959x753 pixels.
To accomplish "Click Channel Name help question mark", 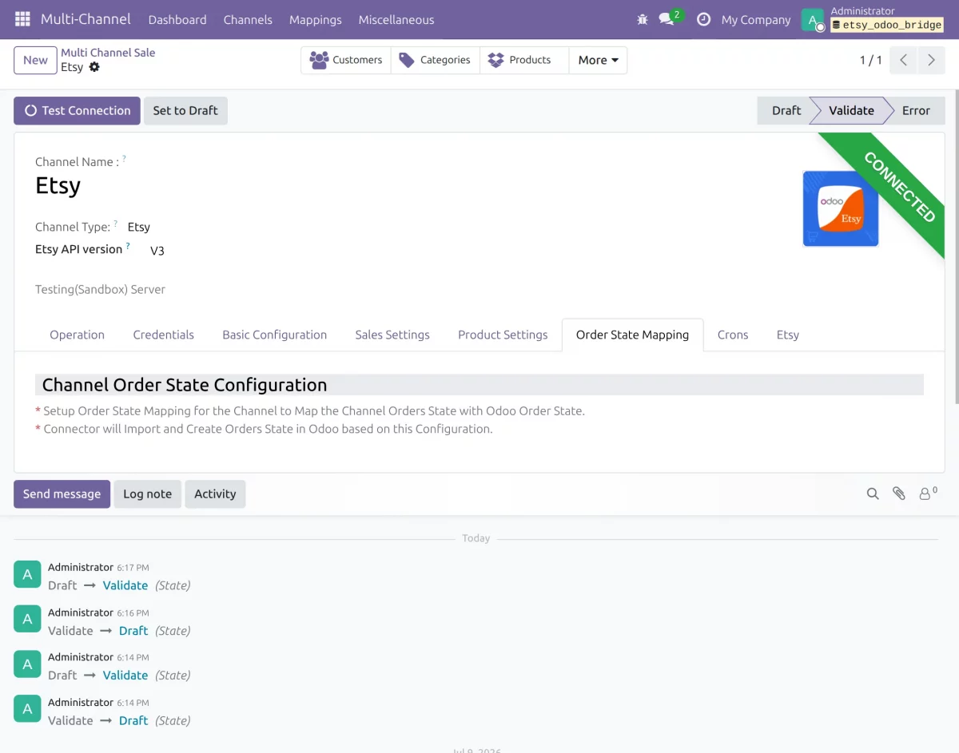I will (124, 159).
